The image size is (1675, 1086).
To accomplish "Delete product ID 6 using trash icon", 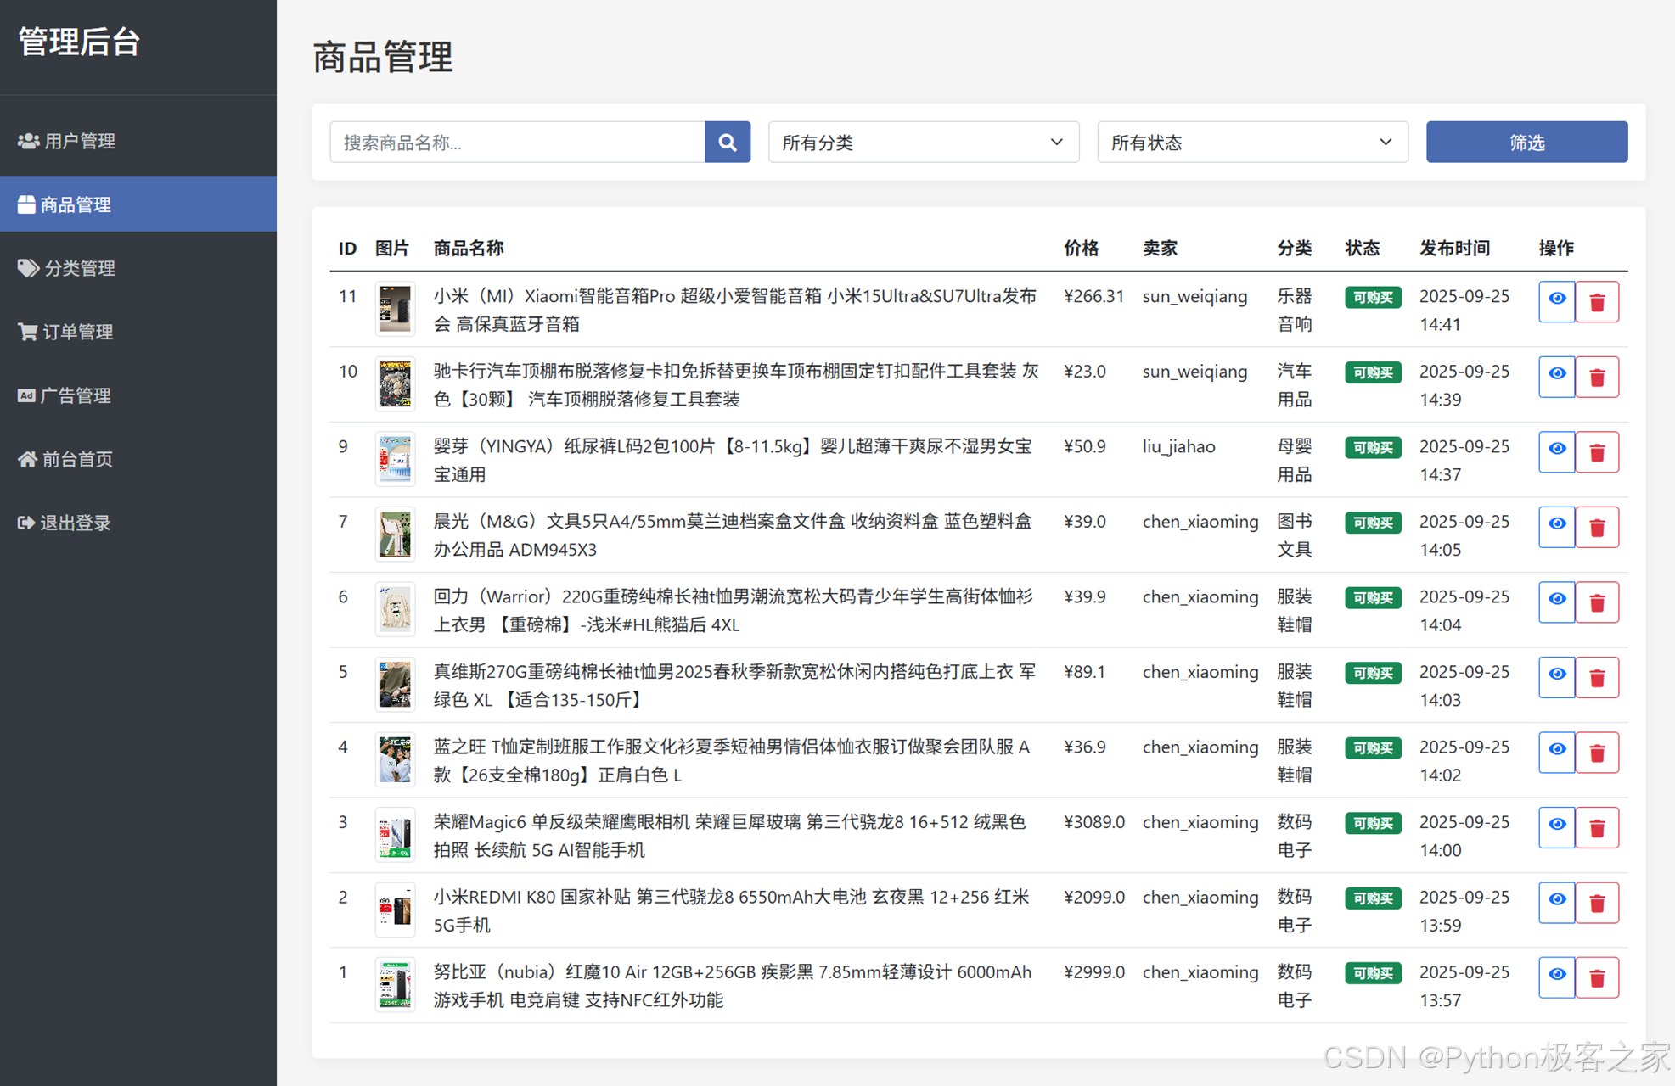I will coord(1596,602).
